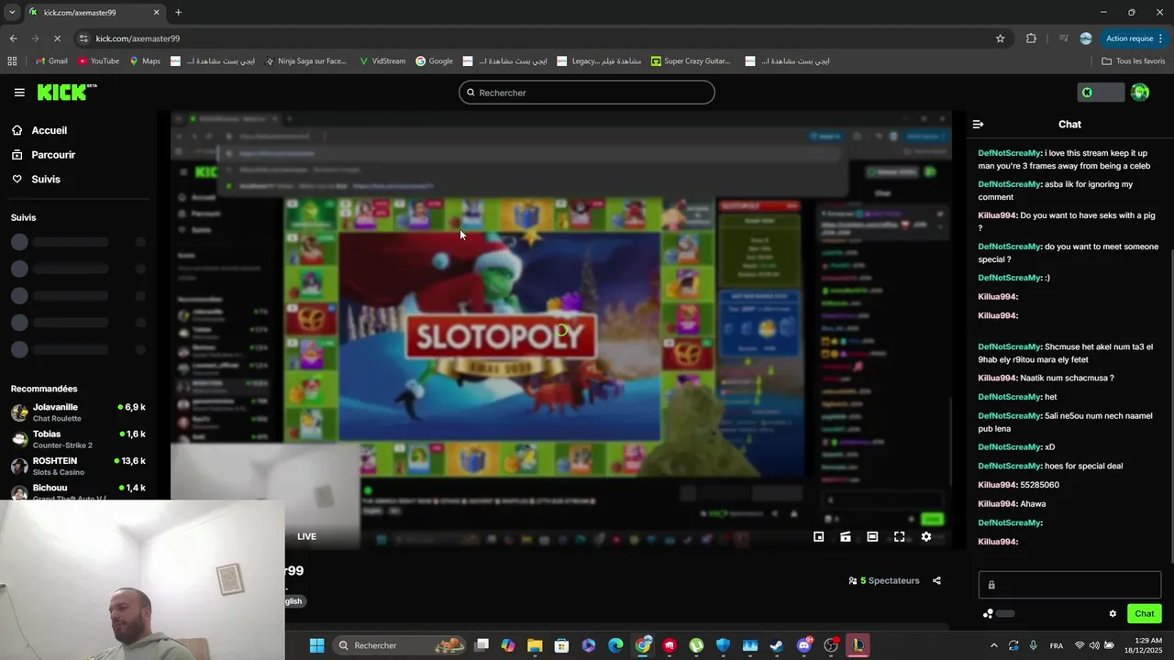Open the clock and date in the taskbar
The height and width of the screenshot is (660, 1174).
1143,645
